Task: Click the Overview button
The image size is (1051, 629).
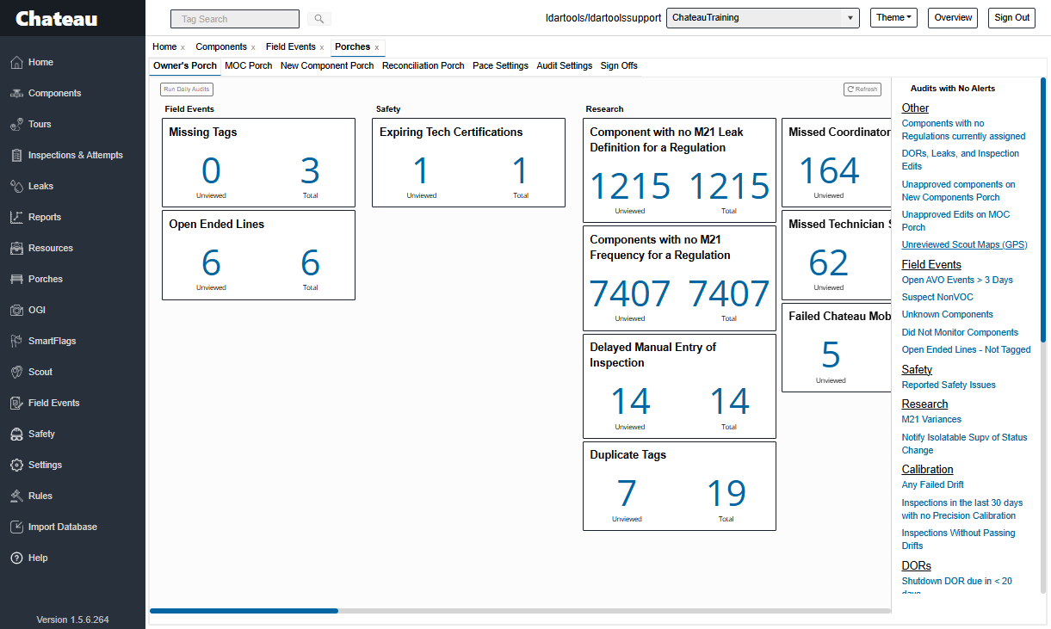Action: (x=953, y=18)
